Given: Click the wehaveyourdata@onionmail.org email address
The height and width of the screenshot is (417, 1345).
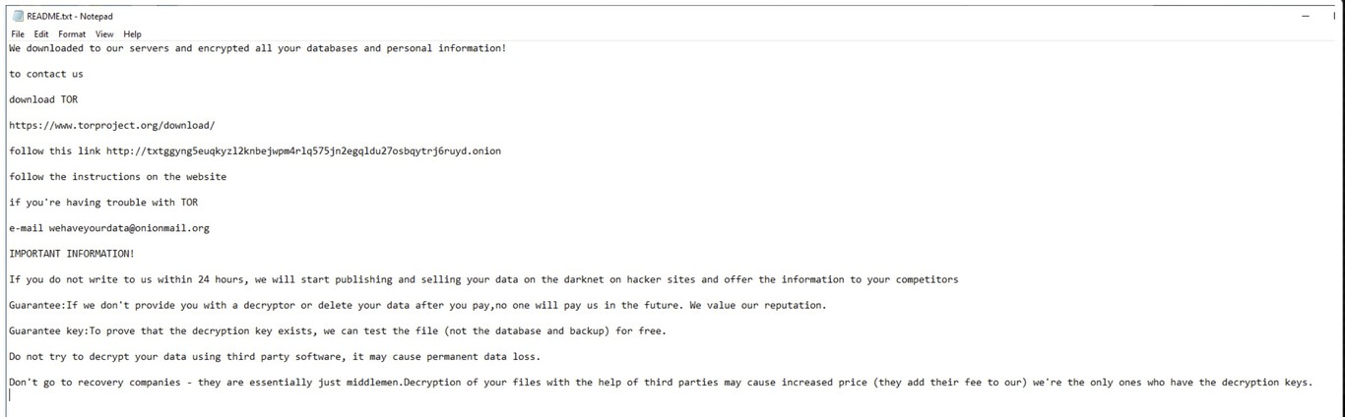Looking at the screenshot, I should pyautogui.click(x=129, y=228).
